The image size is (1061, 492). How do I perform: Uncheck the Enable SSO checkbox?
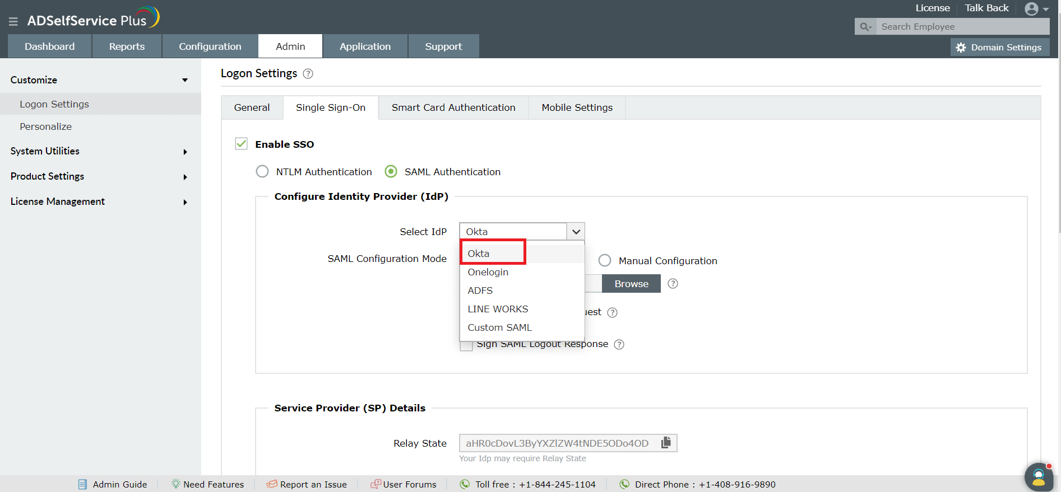(x=241, y=144)
